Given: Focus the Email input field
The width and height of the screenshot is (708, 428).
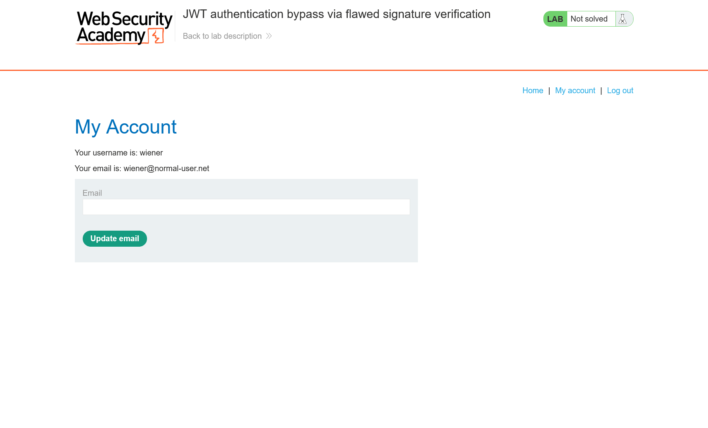Looking at the screenshot, I should [246, 207].
